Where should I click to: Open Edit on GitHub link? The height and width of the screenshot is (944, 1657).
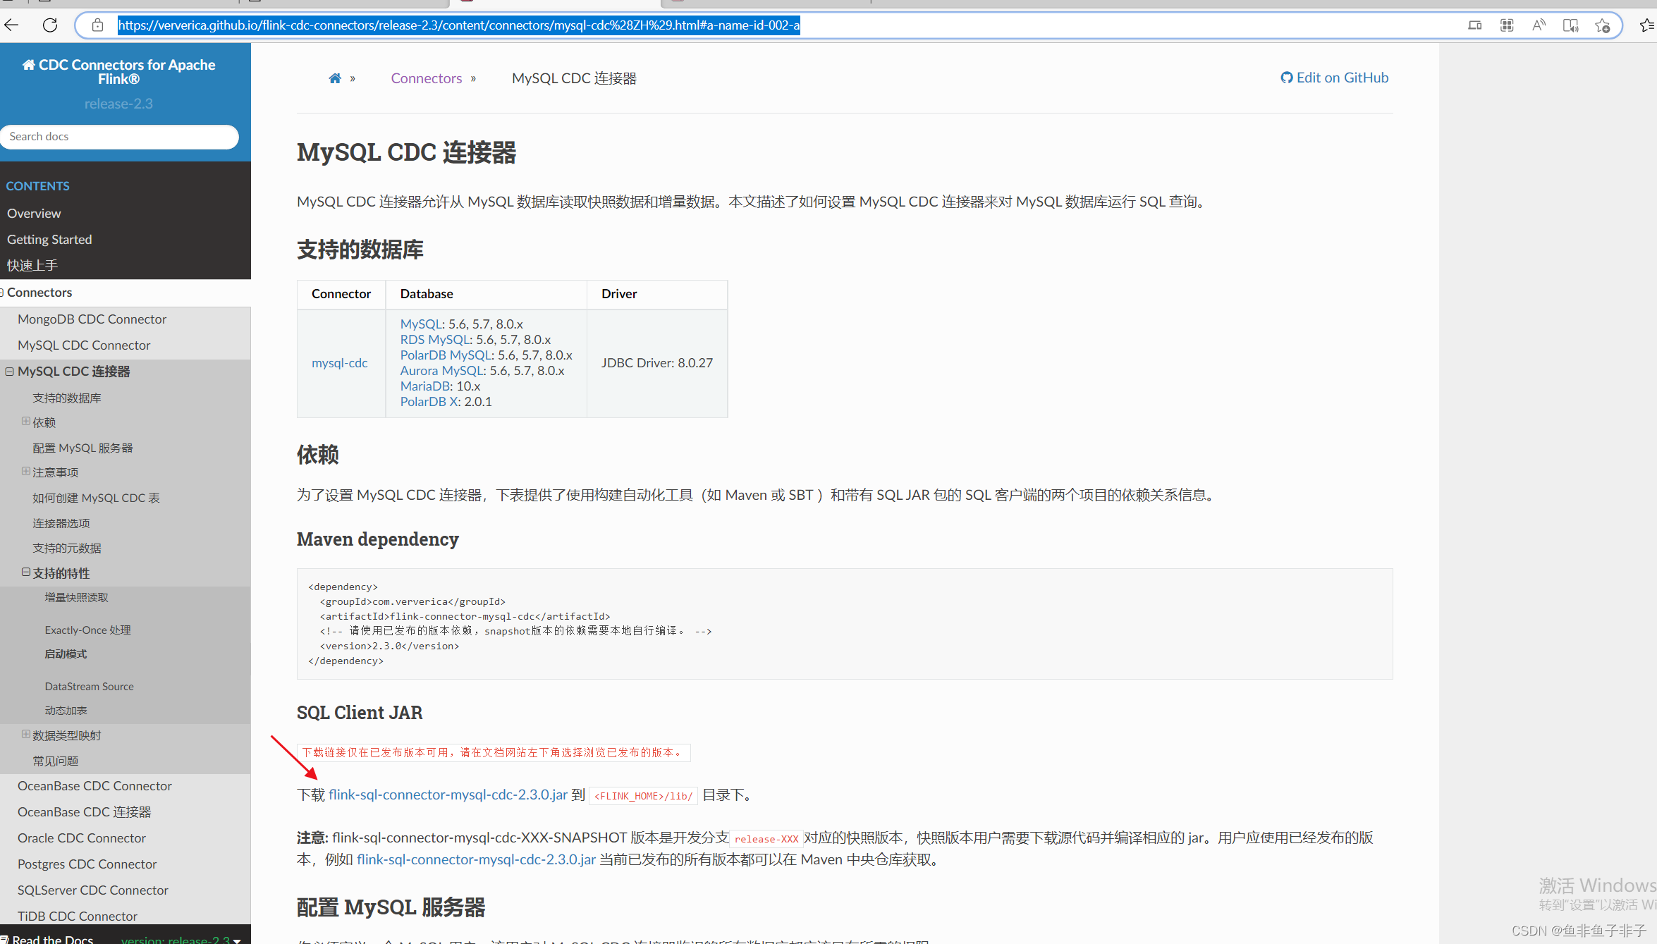pyautogui.click(x=1335, y=78)
